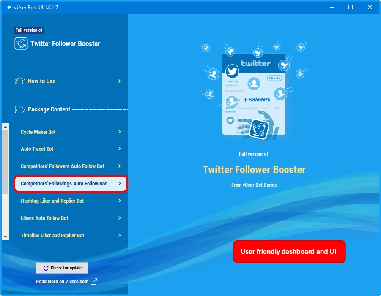Choose Hashtag Liker and Replier Bot
Image resolution: width=381 pixels, height=296 pixels.
[71, 201]
